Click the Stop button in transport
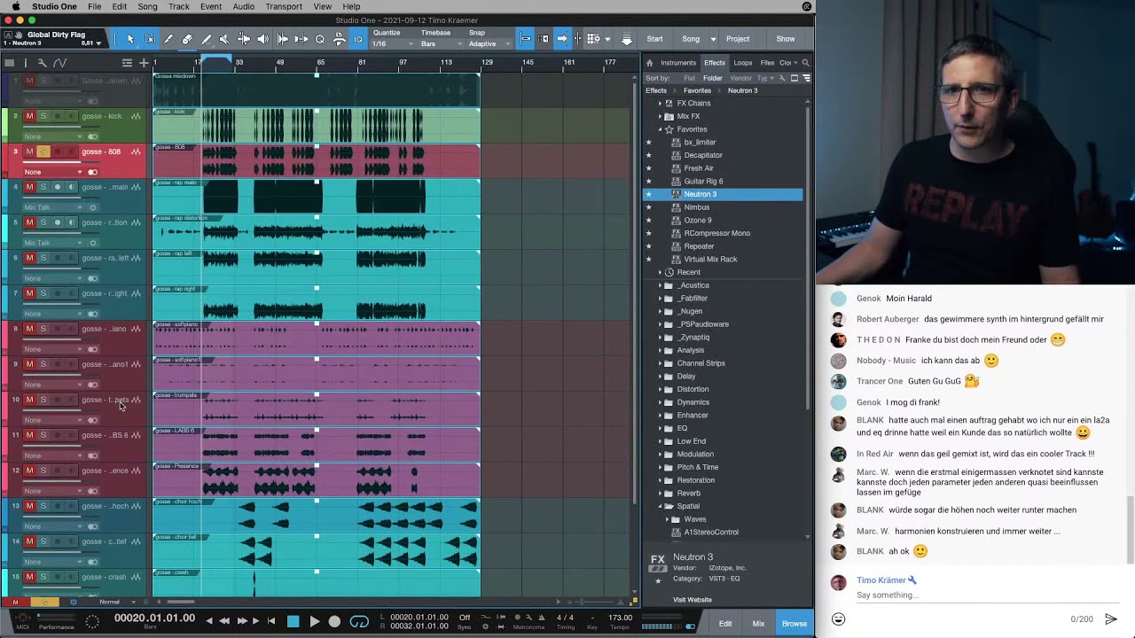1135x638 pixels. tap(294, 621)
